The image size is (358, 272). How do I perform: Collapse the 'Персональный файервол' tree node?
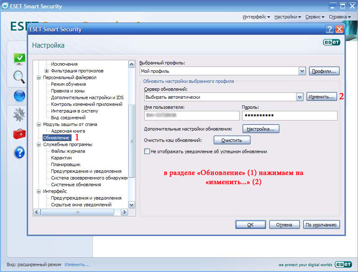pyautogui.click(x=38, y=78)
